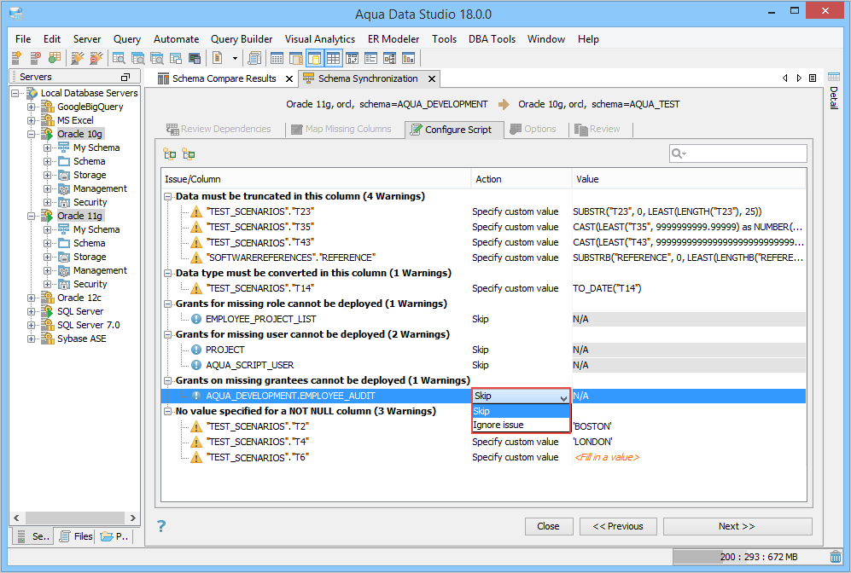The width and height of the screenshot is (851, 573).
Task: Click the Servers panel horizontal scrollbar right arrow
Action: pos(132,518)
